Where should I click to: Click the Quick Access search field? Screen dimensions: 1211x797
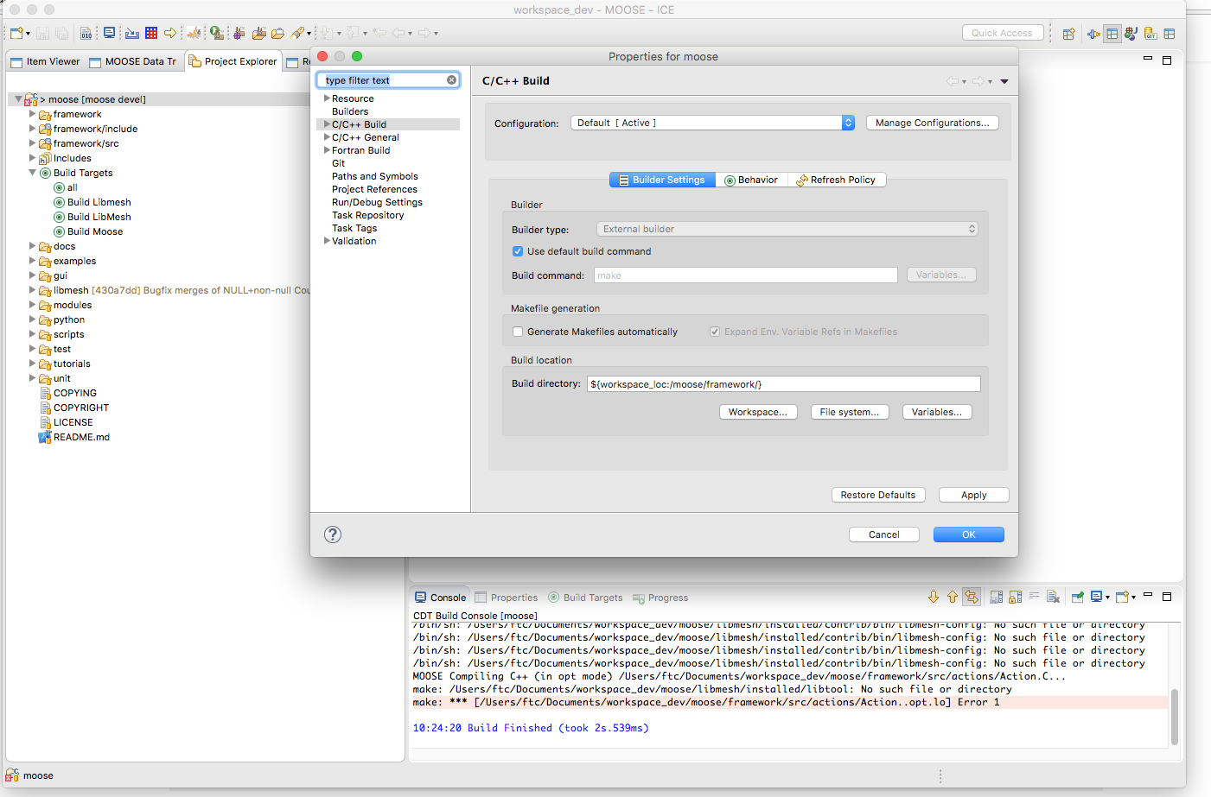1003,33
